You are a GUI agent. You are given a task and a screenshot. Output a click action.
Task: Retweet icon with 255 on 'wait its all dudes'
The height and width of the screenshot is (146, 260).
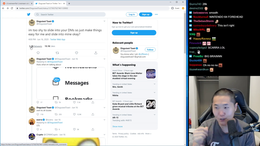click(56, 114)
